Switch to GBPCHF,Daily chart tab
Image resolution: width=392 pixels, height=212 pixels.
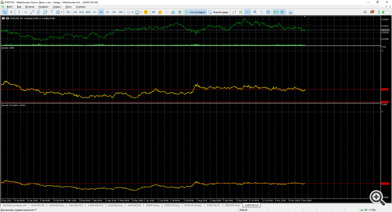[233, 205]
